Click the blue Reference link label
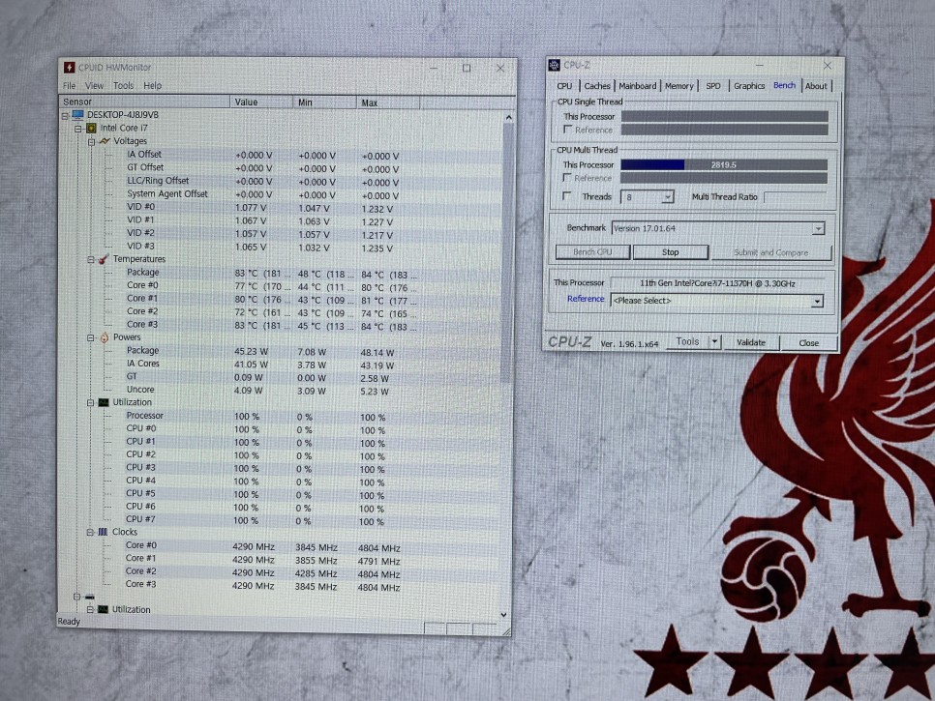935x701 pixels. click(586, 299)
